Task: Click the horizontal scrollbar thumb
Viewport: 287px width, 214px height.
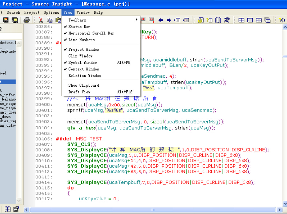Action: pyautogui.click(x=153, y=210)
